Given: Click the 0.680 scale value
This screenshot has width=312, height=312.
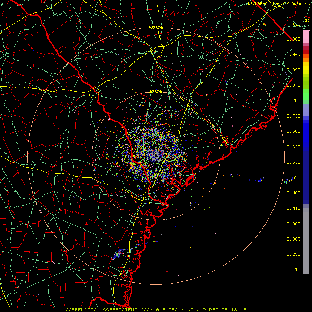Looking at the screenshot, I should pos(294,131).
